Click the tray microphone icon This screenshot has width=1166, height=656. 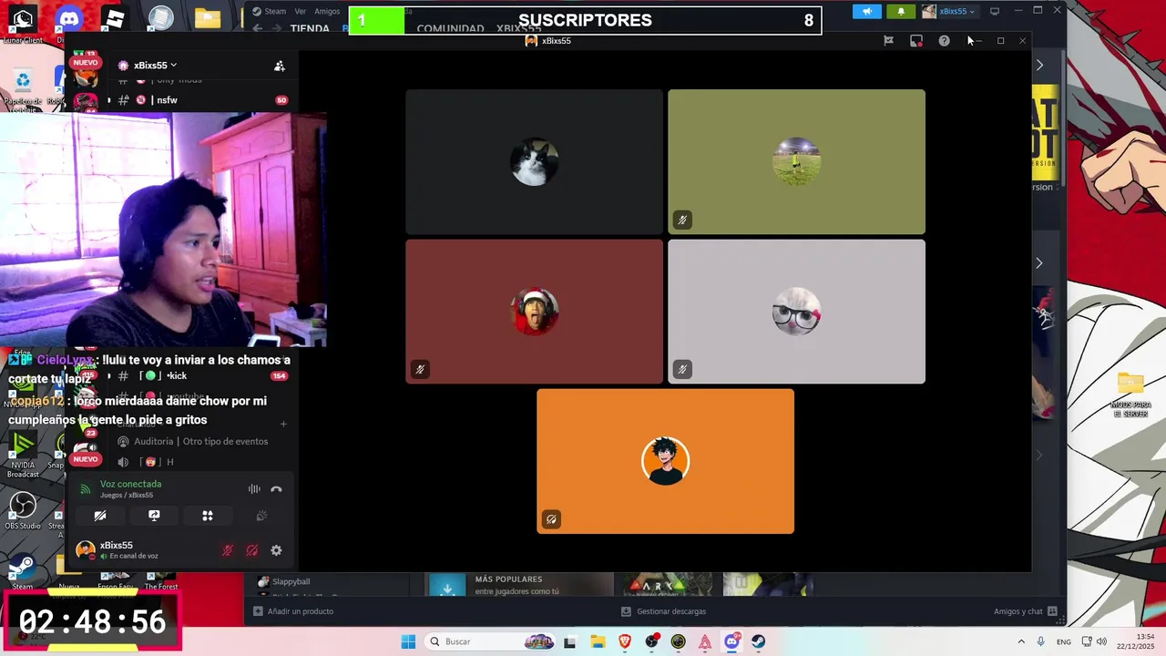[x=1040, y=641]
